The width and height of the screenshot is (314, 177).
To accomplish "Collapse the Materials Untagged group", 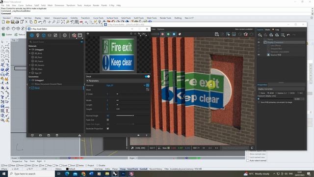I will pos(30,50).
